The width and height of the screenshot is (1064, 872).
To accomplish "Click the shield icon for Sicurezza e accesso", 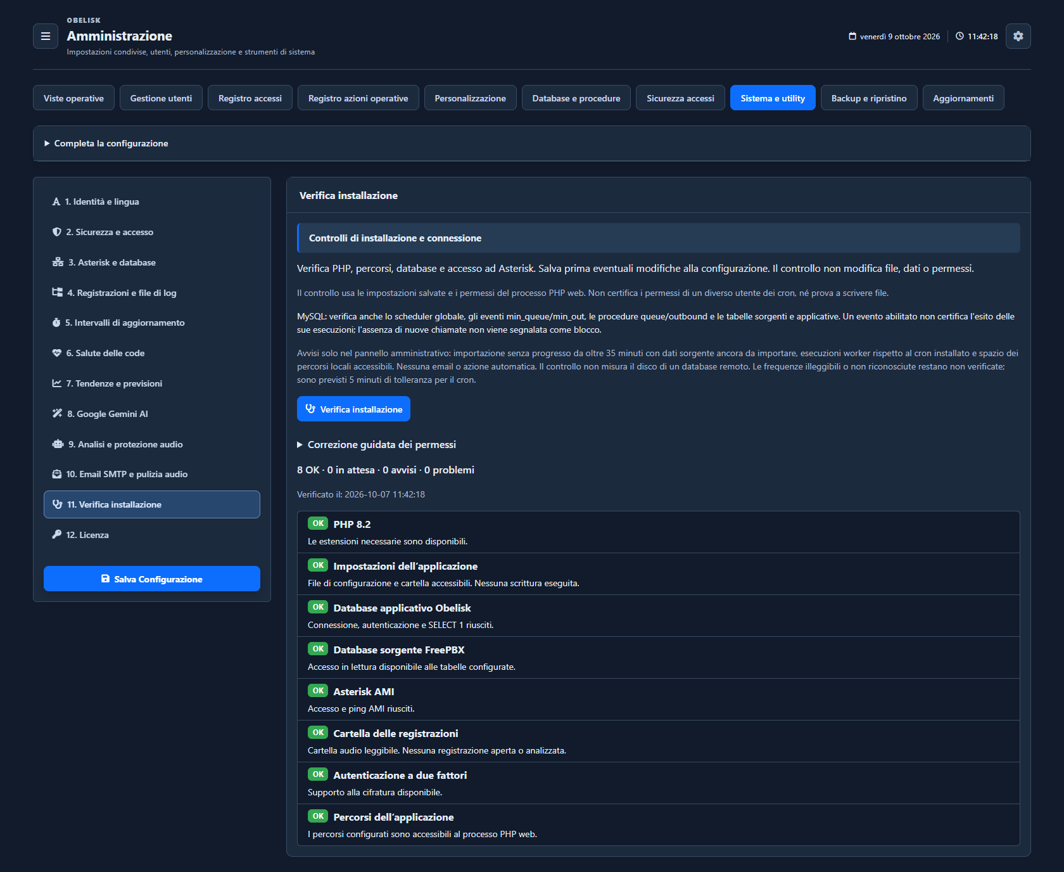I will tap(57, 232).
